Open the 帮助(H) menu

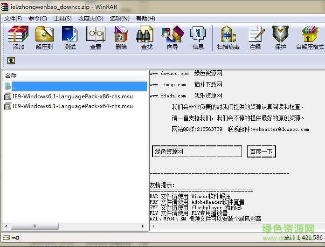click(145, 19)
